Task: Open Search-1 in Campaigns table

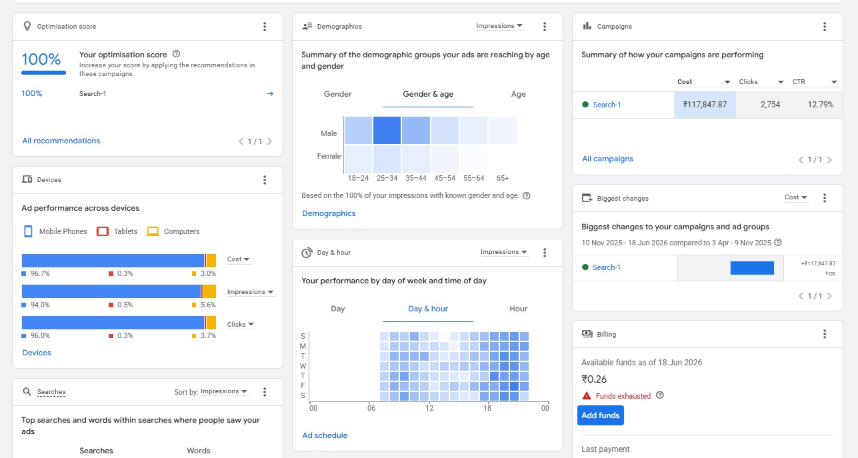Action: pyautogui.click(x=607, y=105)
